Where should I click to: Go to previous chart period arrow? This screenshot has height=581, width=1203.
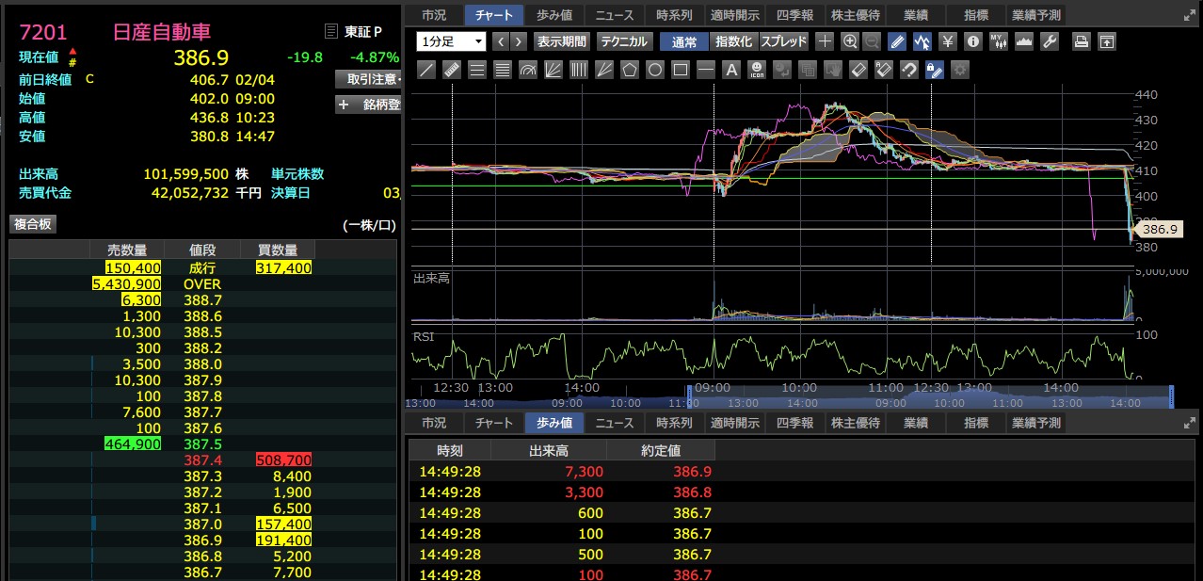click(x=501, y=41)
